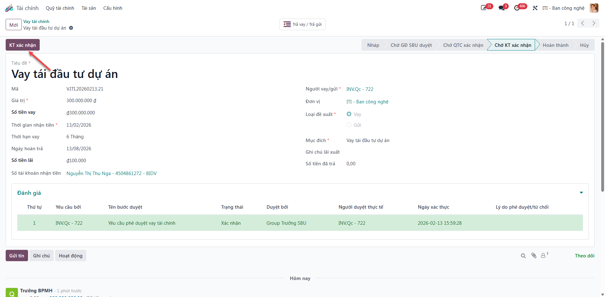Screen dimensions: 605x297
Task: Open the chat messages icon
Action: coord(502,8)
